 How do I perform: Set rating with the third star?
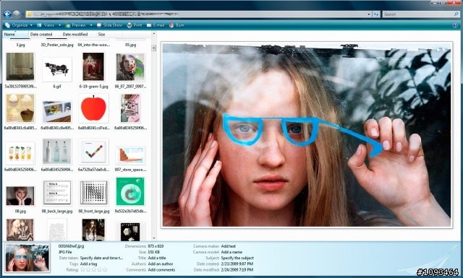(x=93, y=270)
